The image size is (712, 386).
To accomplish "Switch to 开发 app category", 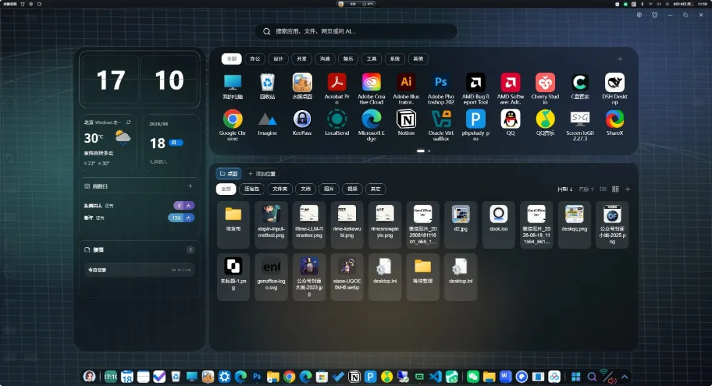I will [x=301, y=59].
